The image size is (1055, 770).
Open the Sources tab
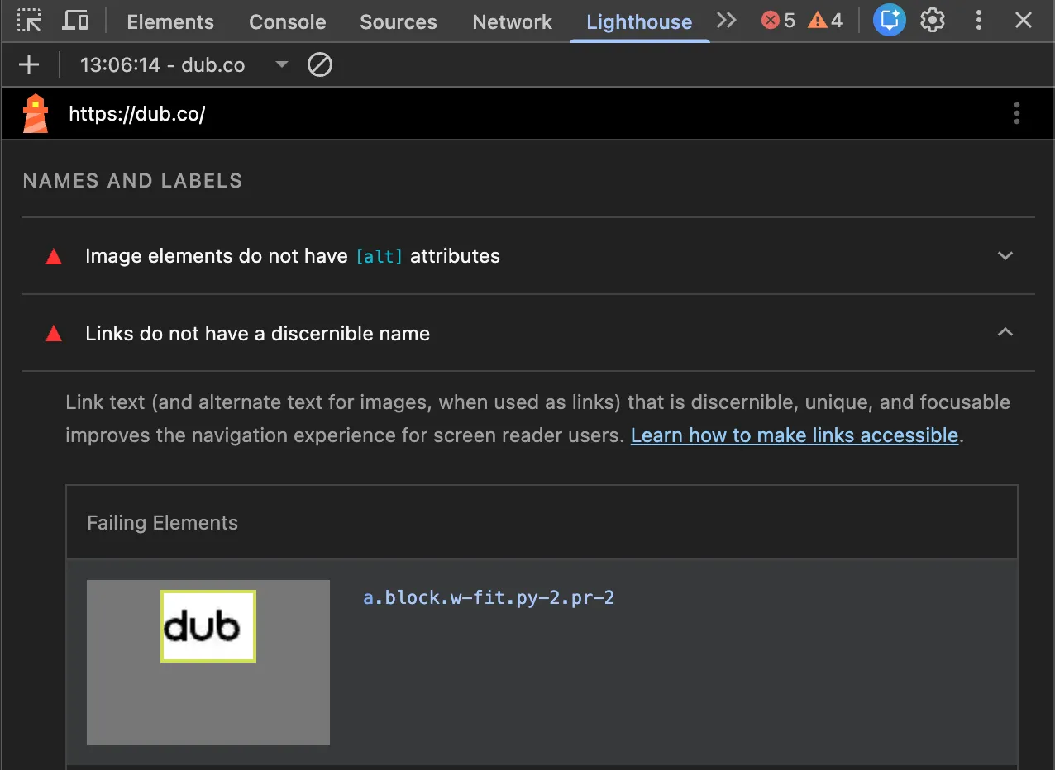click(x=399, y=22)
